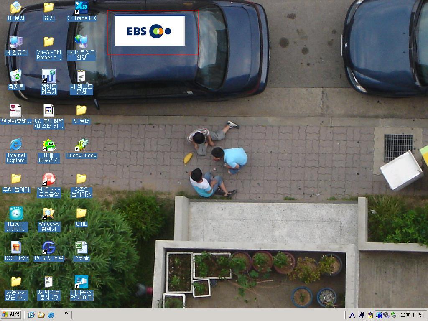The width and height of the screenshot is (428, 321).
Task: Launch the 하나포스 PC세이퍼 shortcut
Action: click(82, 288)
